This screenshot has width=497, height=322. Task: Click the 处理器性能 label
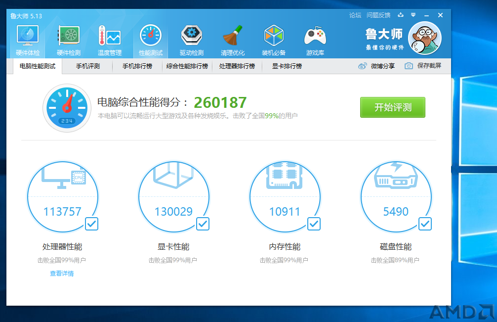click(62, 246)
